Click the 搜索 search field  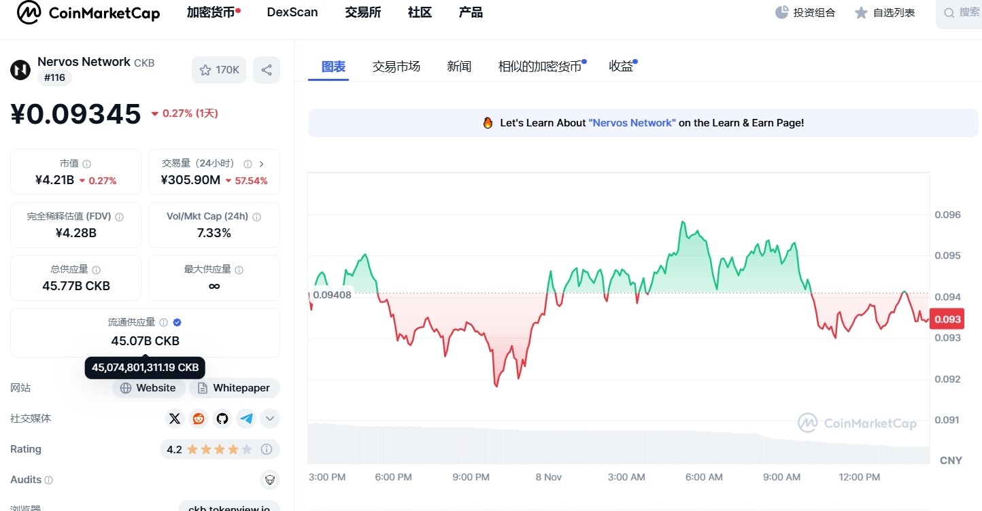pyautogui.click(x=962, y=13)
